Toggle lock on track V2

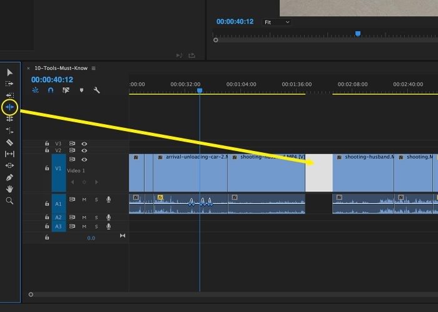(x=47, y=150)
